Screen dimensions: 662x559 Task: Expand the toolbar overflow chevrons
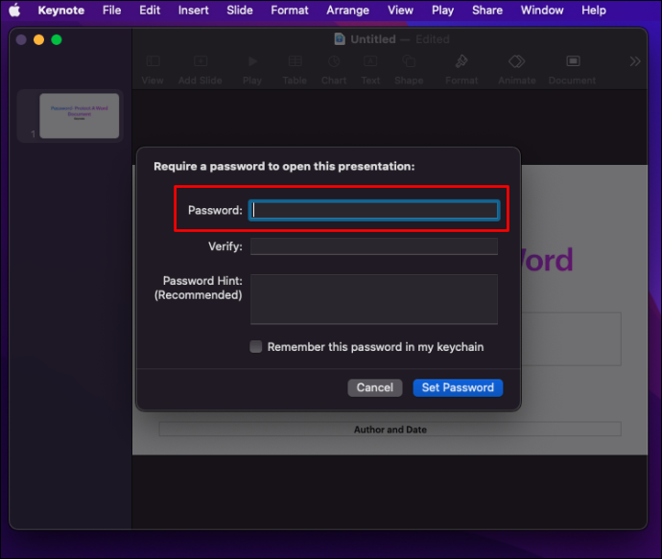pos(634,61)
